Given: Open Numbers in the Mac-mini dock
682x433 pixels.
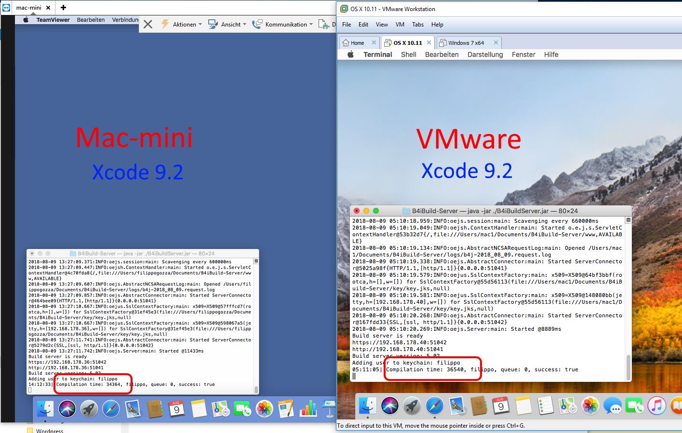Looking at the screenshot, I should click(x=308, y=409).
